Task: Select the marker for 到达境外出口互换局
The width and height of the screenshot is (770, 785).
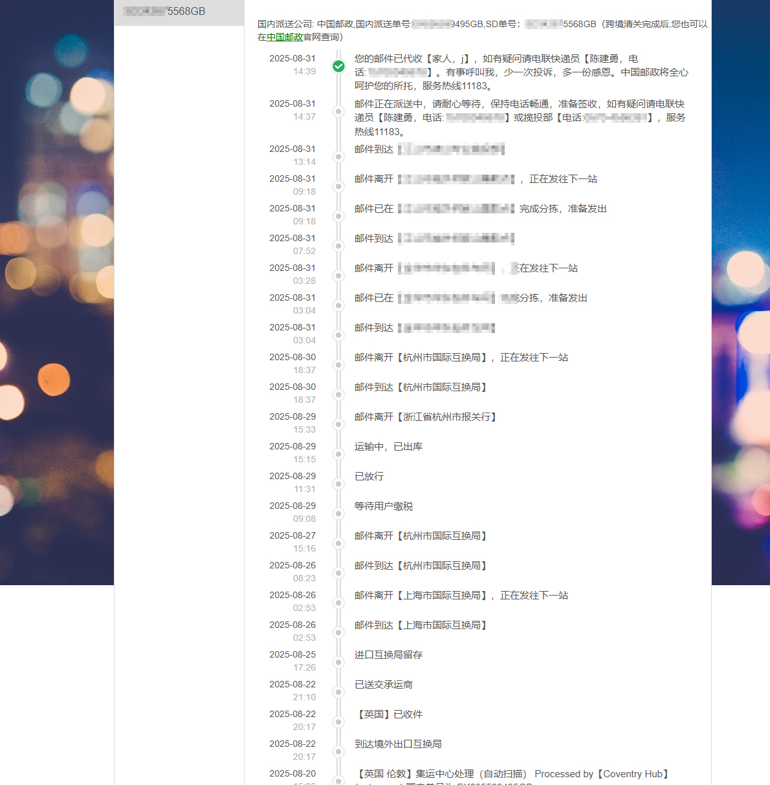Action: tap(338, 751)
